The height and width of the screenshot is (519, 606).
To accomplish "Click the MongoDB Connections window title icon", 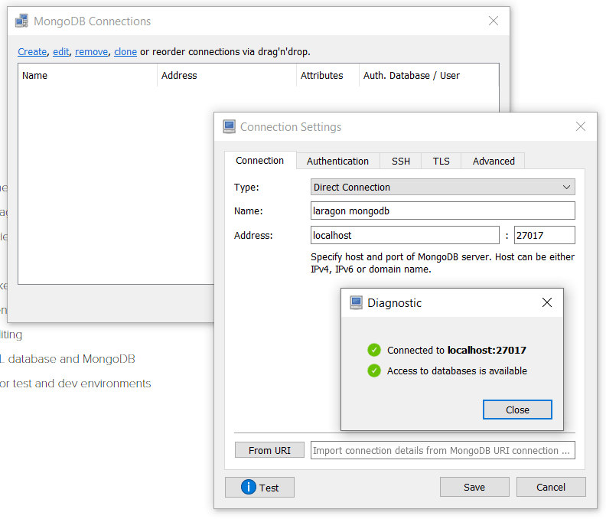I will [x=21, y=21].
